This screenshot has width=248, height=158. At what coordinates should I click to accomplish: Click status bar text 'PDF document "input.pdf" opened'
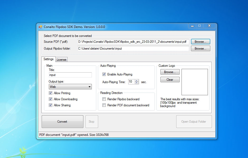(64, 135)
